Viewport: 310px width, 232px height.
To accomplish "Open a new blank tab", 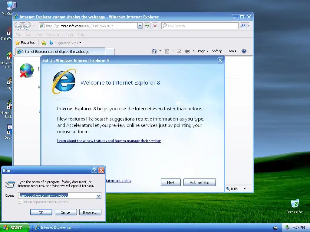I will [x=110, y=52].
